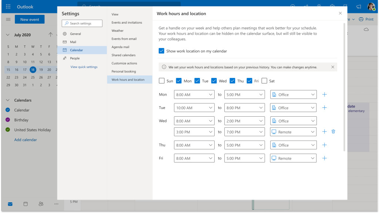Open Monday's start time dropdown
This screenshot has width=379, height=213.
194,95
